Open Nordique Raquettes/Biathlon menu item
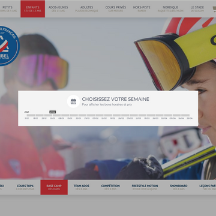Screen dimensions: 216x216 click(x=170, y=9)
